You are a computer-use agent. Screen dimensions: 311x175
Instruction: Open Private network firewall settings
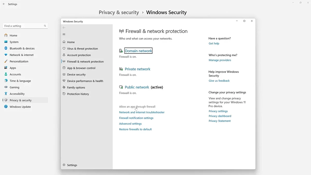tap(137, 69)
